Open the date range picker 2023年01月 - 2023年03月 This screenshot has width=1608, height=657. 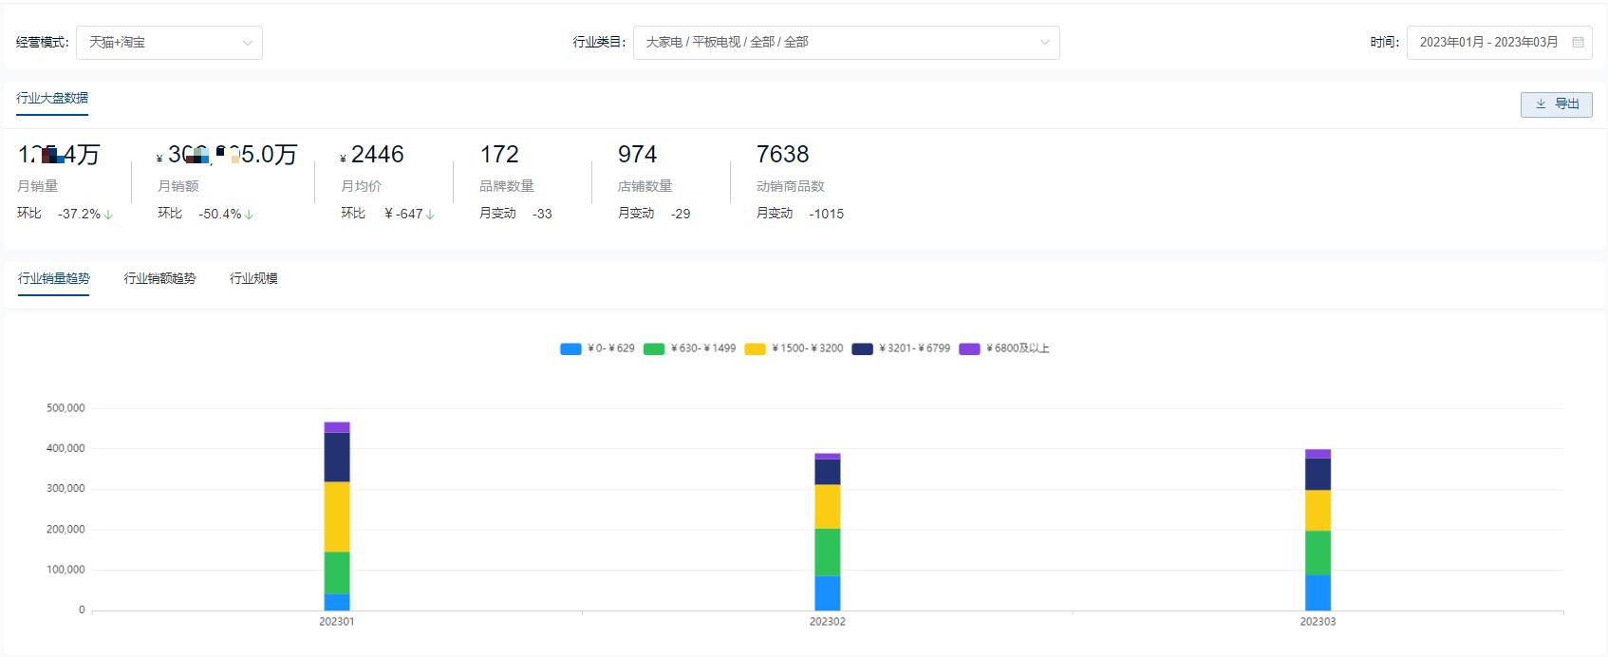tap(1499, 43)
